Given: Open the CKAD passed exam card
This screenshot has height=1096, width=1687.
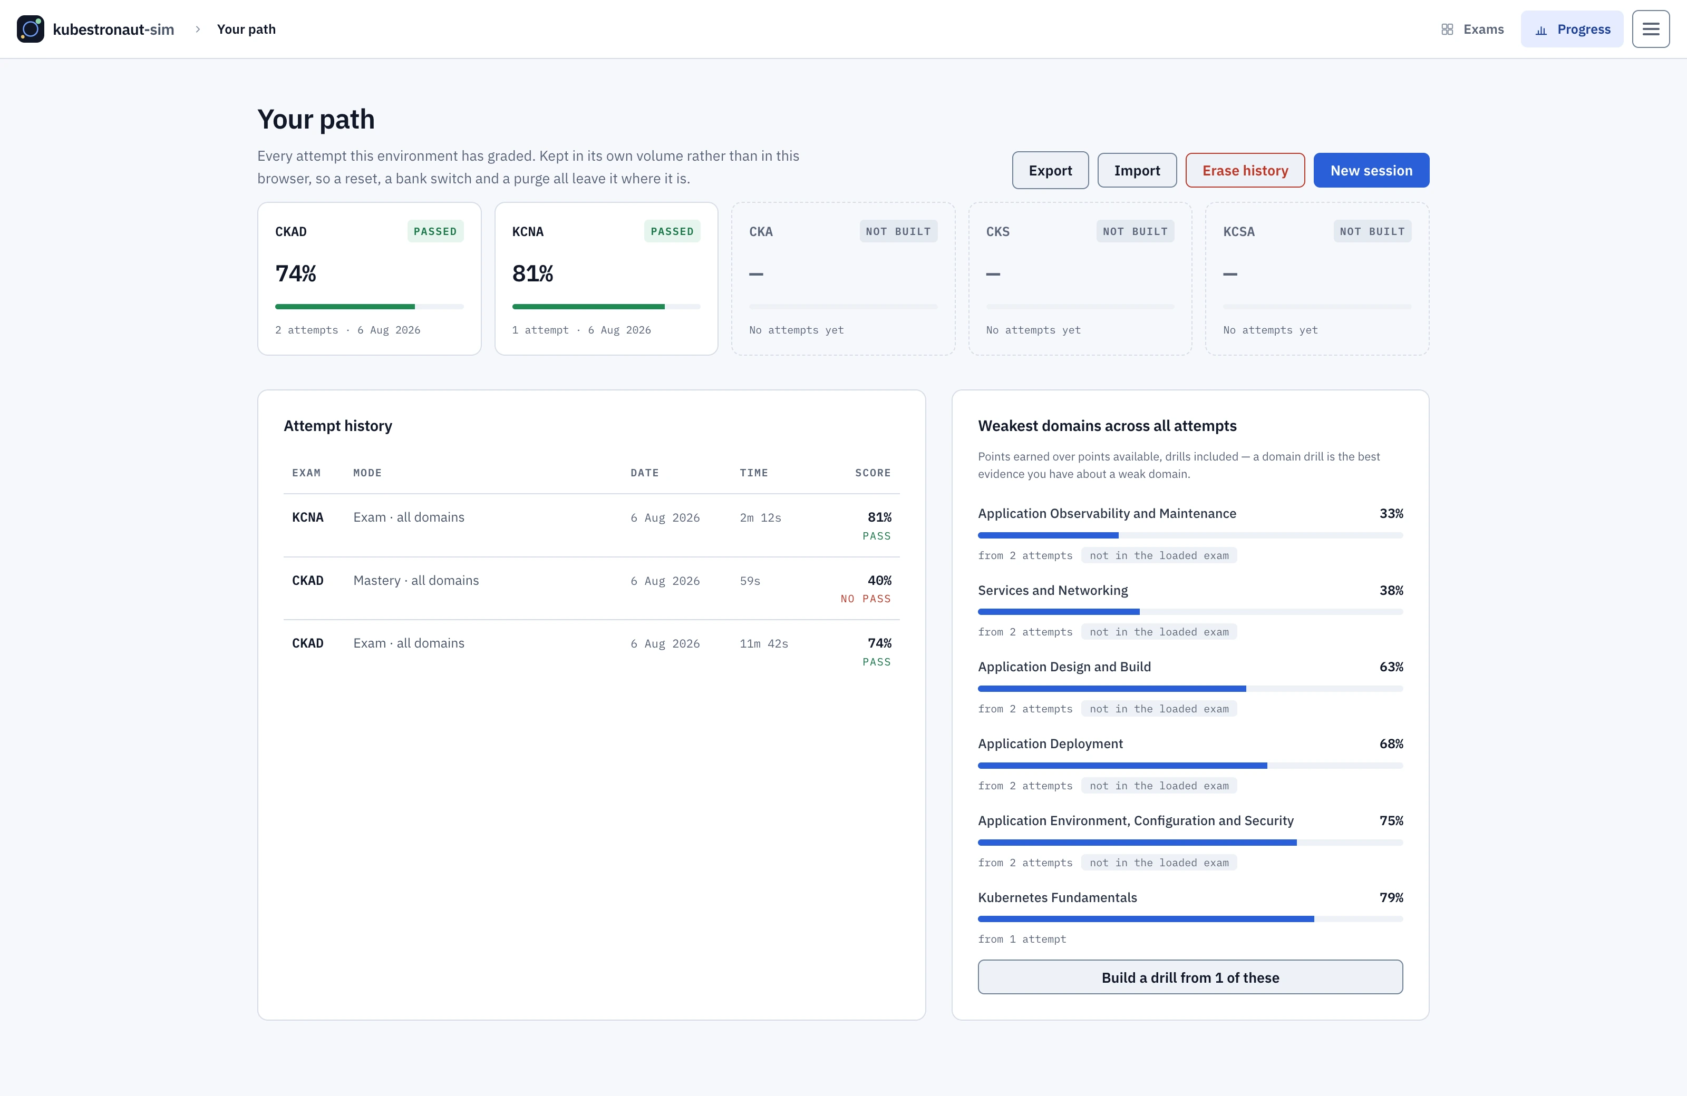Looking at the screenshot, I should tap(370, 278).
